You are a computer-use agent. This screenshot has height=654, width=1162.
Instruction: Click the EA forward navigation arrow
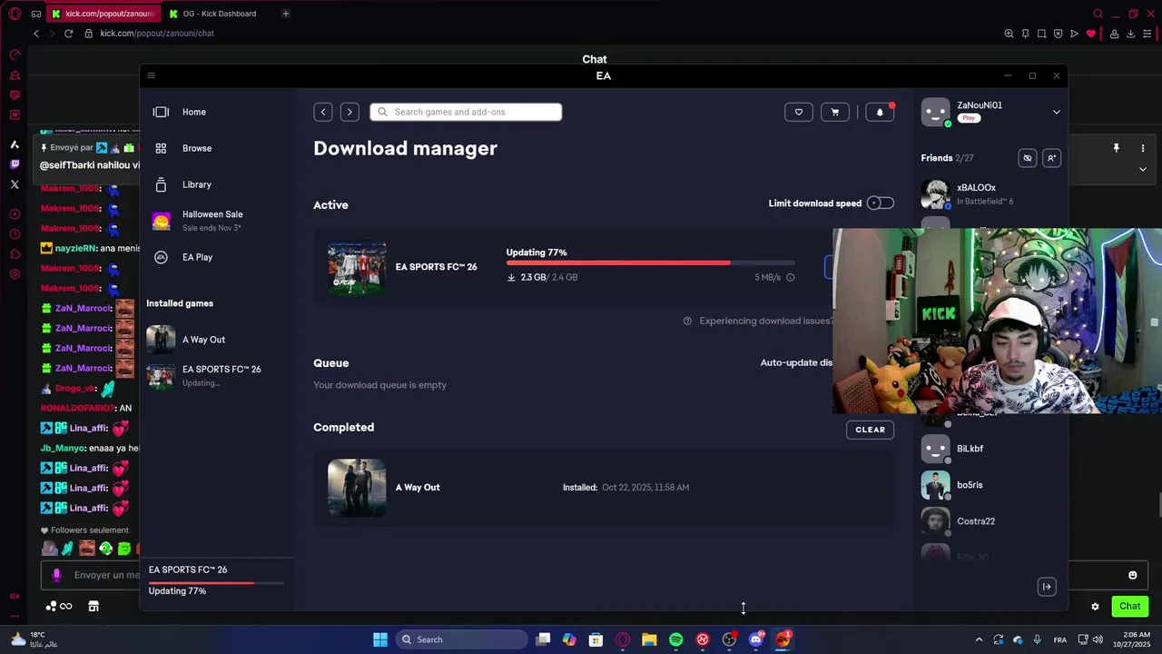point(350,112)
